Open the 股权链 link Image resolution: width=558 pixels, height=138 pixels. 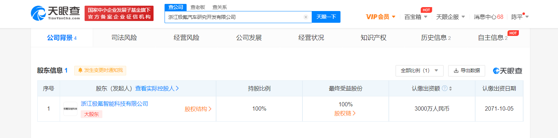(x=345, y=113)
